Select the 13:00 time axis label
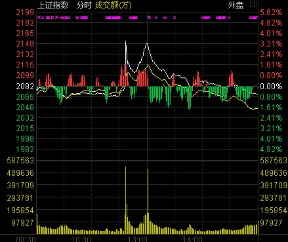 pyautogui.click(x=137, y=239)
